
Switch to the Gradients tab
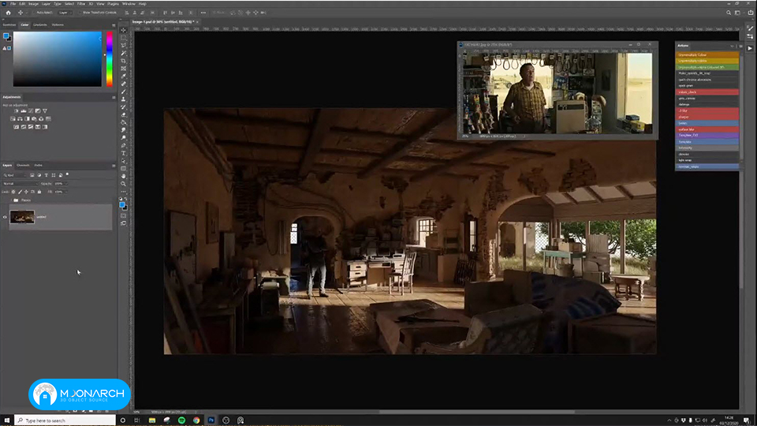point(40,24)
